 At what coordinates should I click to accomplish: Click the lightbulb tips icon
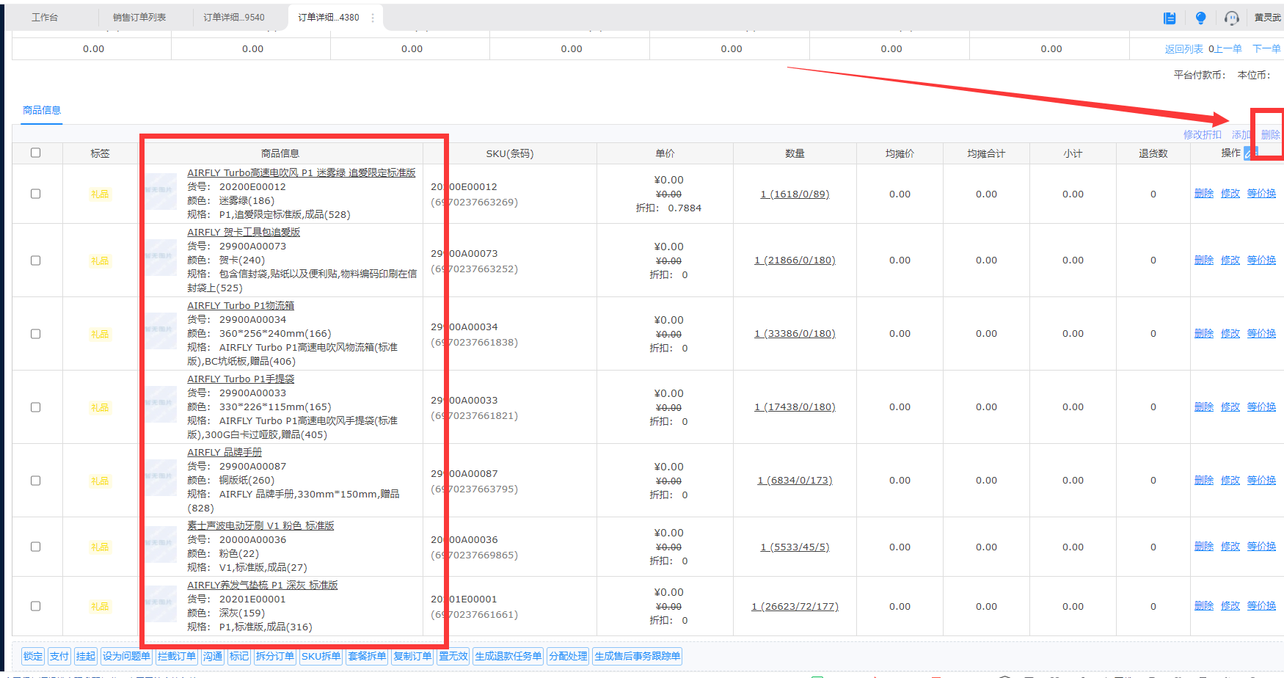click(x=1200, y=18)
